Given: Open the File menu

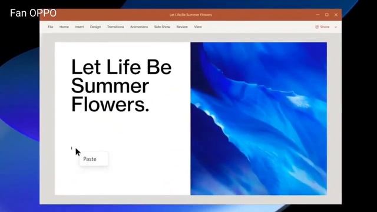Looking at the screenshot, I should coord(50,27).
